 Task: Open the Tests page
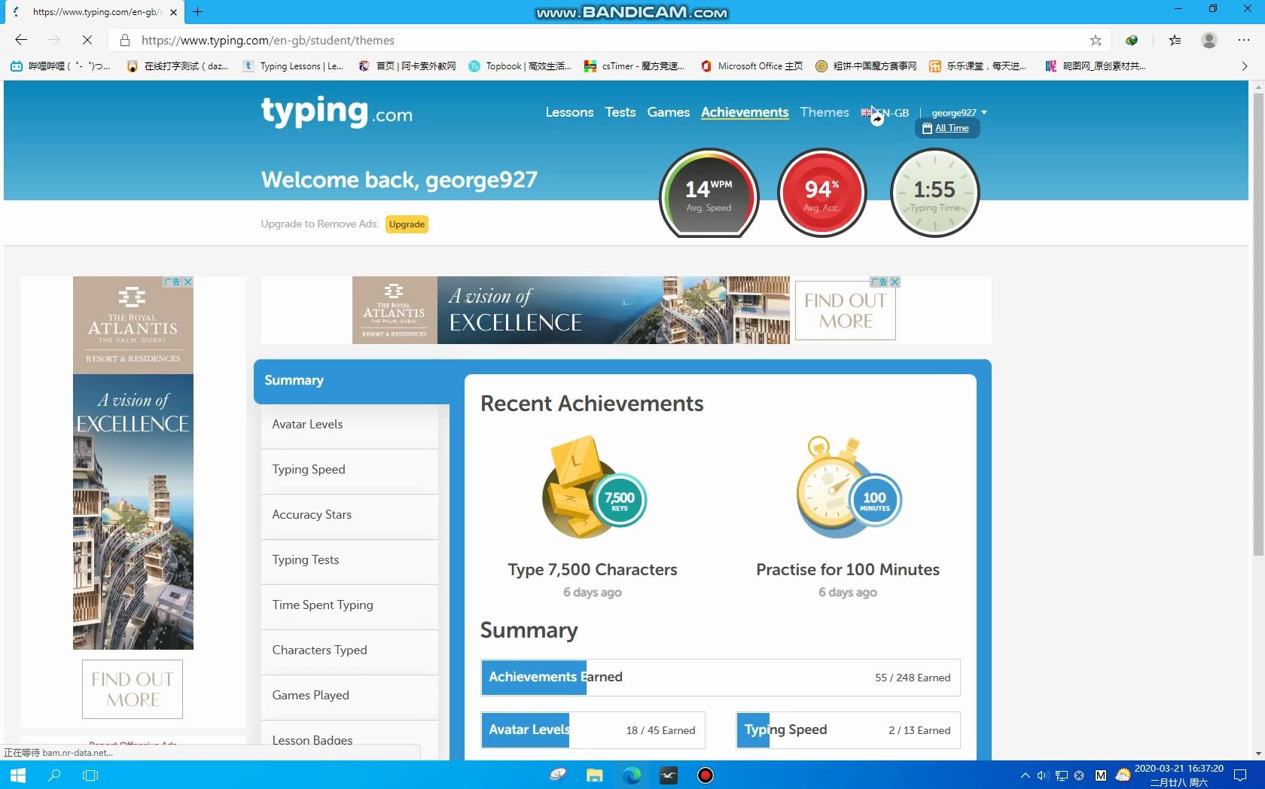tap(620, 112)
